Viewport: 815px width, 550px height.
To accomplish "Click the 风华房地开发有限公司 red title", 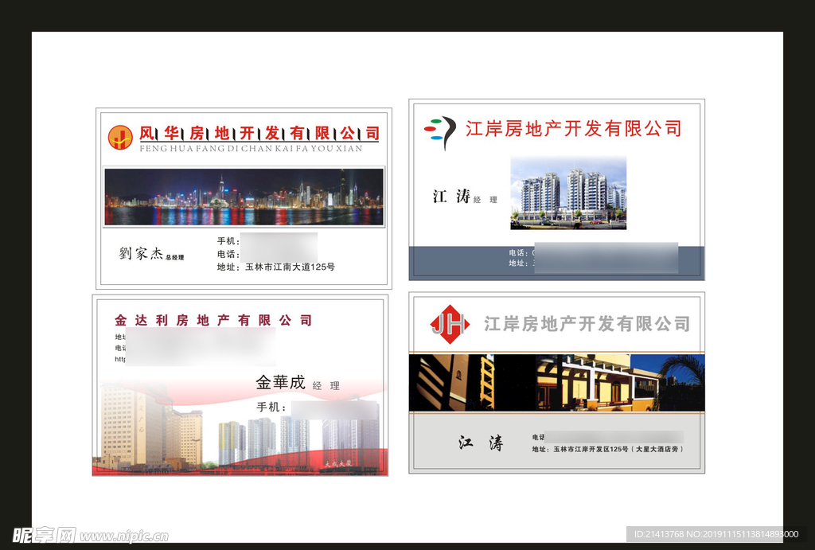I will 259,133.
